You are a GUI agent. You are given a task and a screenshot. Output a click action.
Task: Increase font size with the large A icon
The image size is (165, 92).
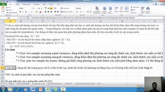39,8
